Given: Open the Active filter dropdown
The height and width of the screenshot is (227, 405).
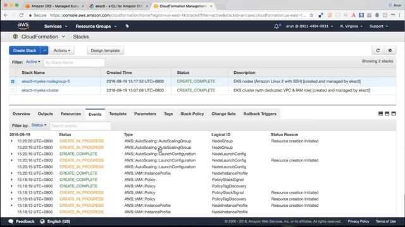Looking at the screenshot, I should click(x=33, y=62).
